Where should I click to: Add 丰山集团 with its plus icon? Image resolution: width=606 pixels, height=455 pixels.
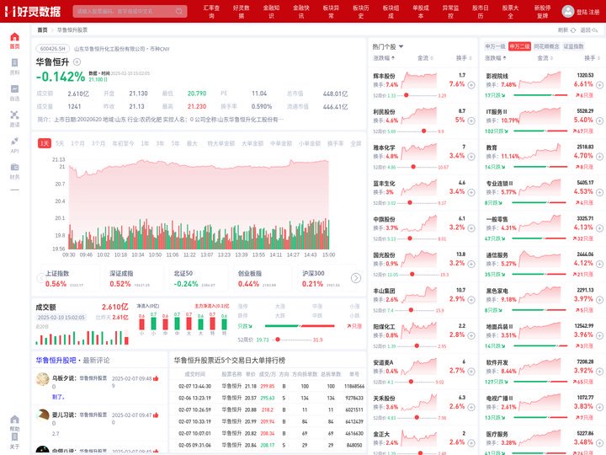tap(471, 299)
